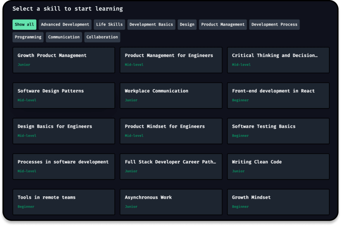
Task: Choose Front-end development in React card
Action: [x=278, y=96]
